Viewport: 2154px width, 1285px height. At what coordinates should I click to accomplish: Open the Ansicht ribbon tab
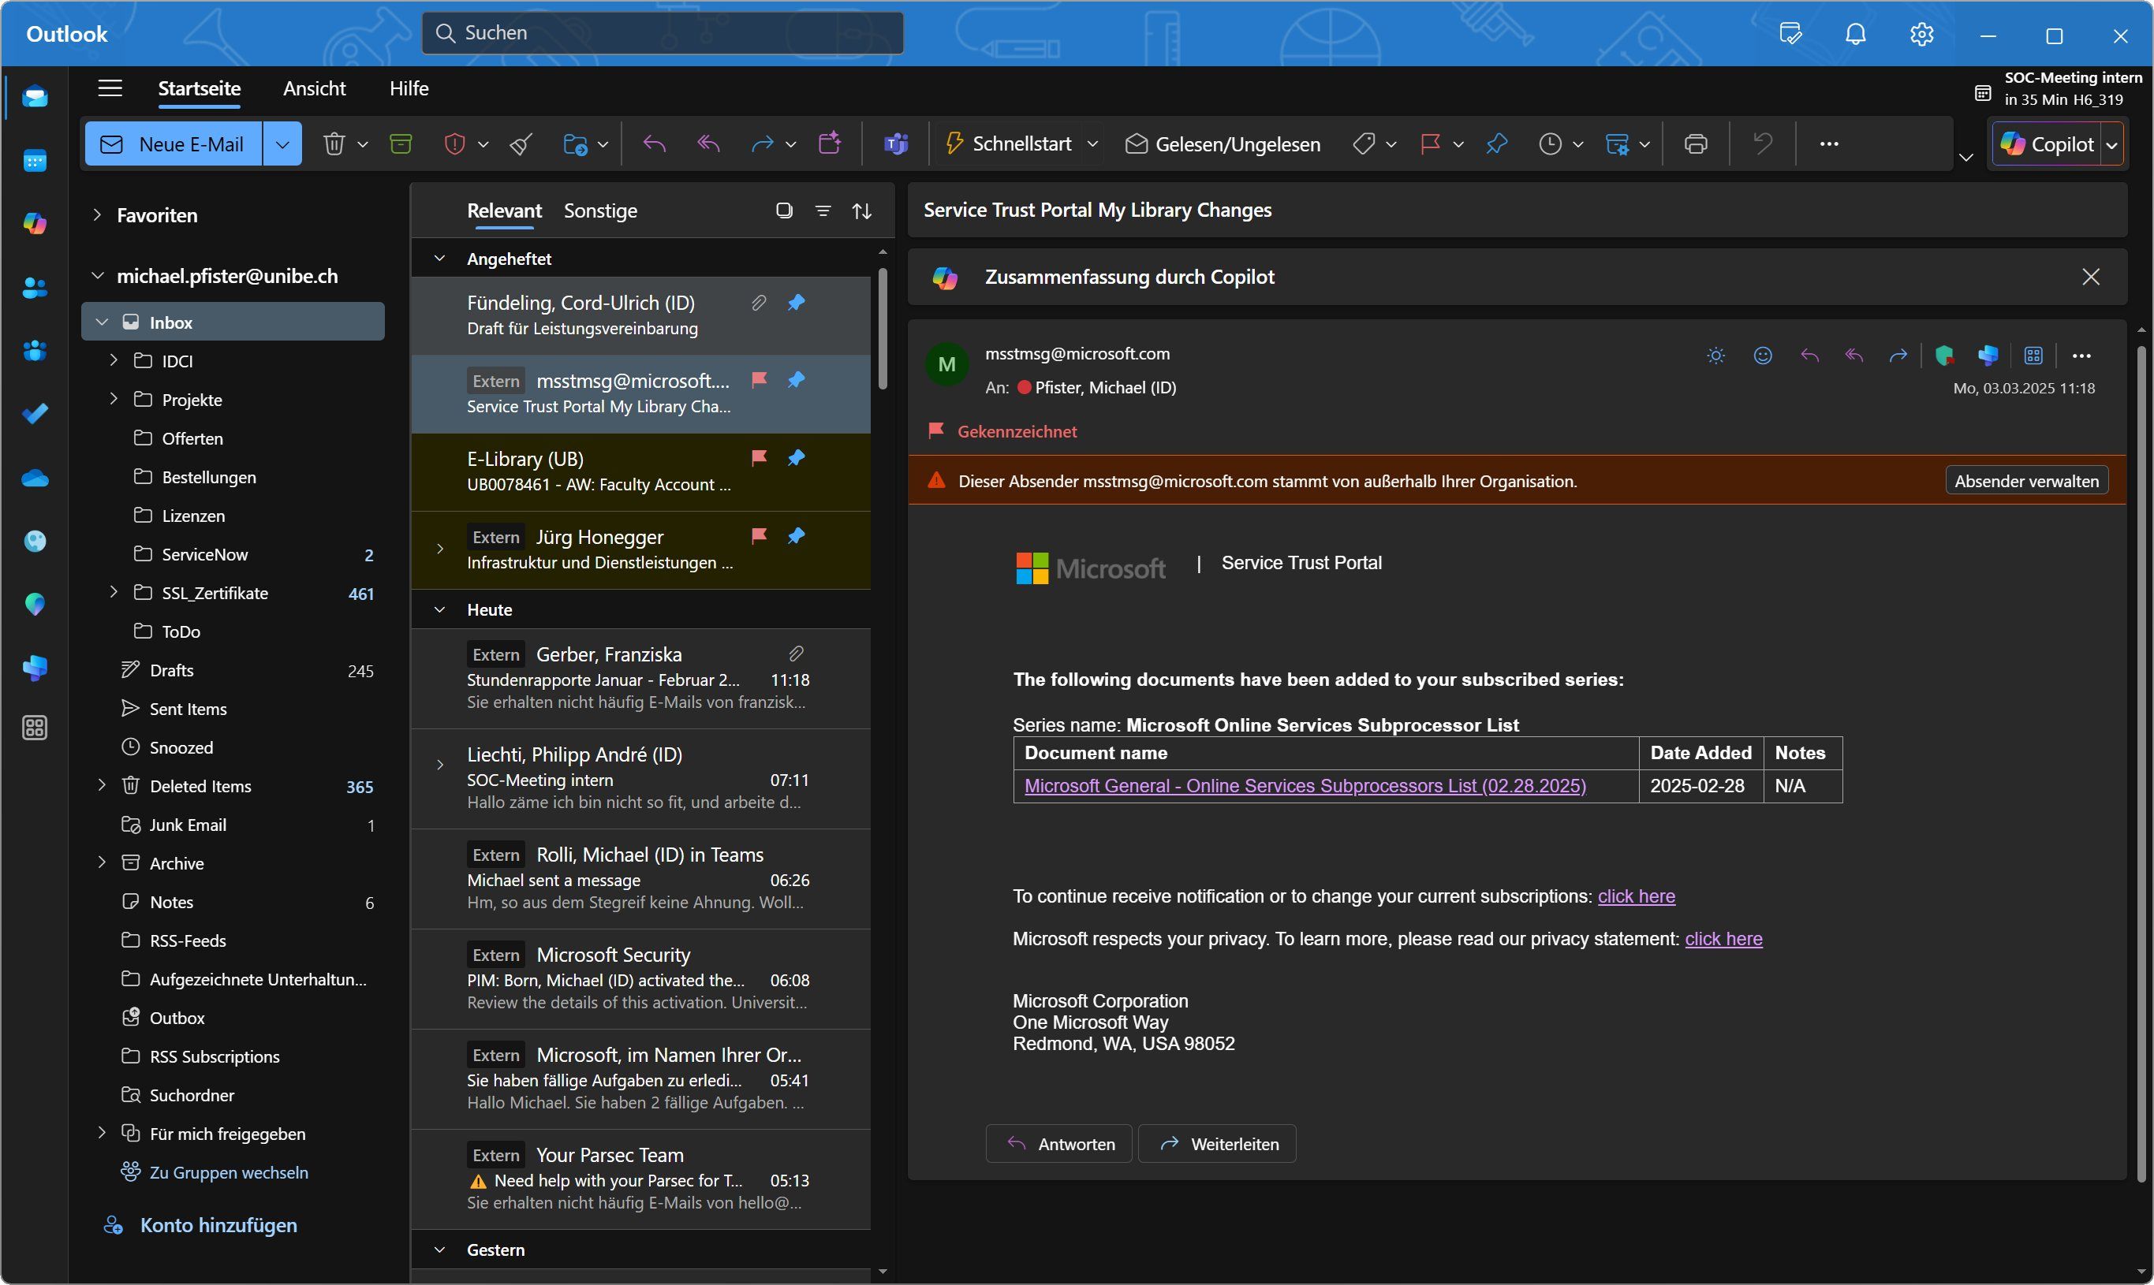pyautogui.click(x=314, y=88)
